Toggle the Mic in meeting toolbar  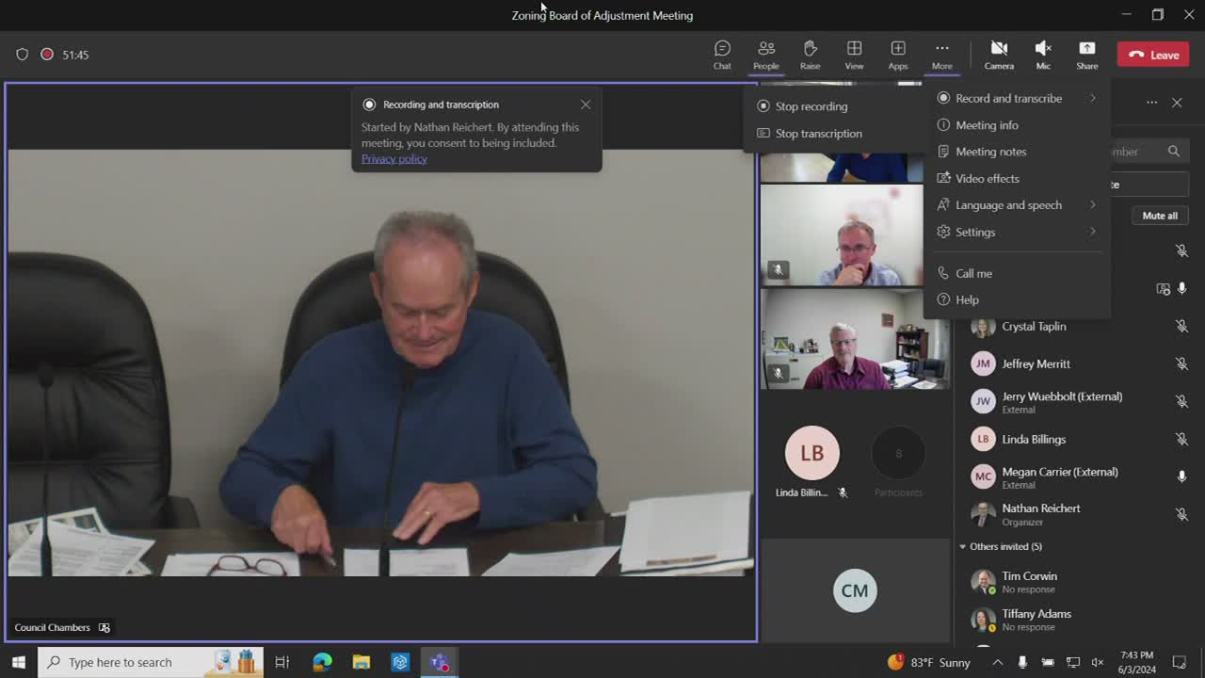(1043, 55)
